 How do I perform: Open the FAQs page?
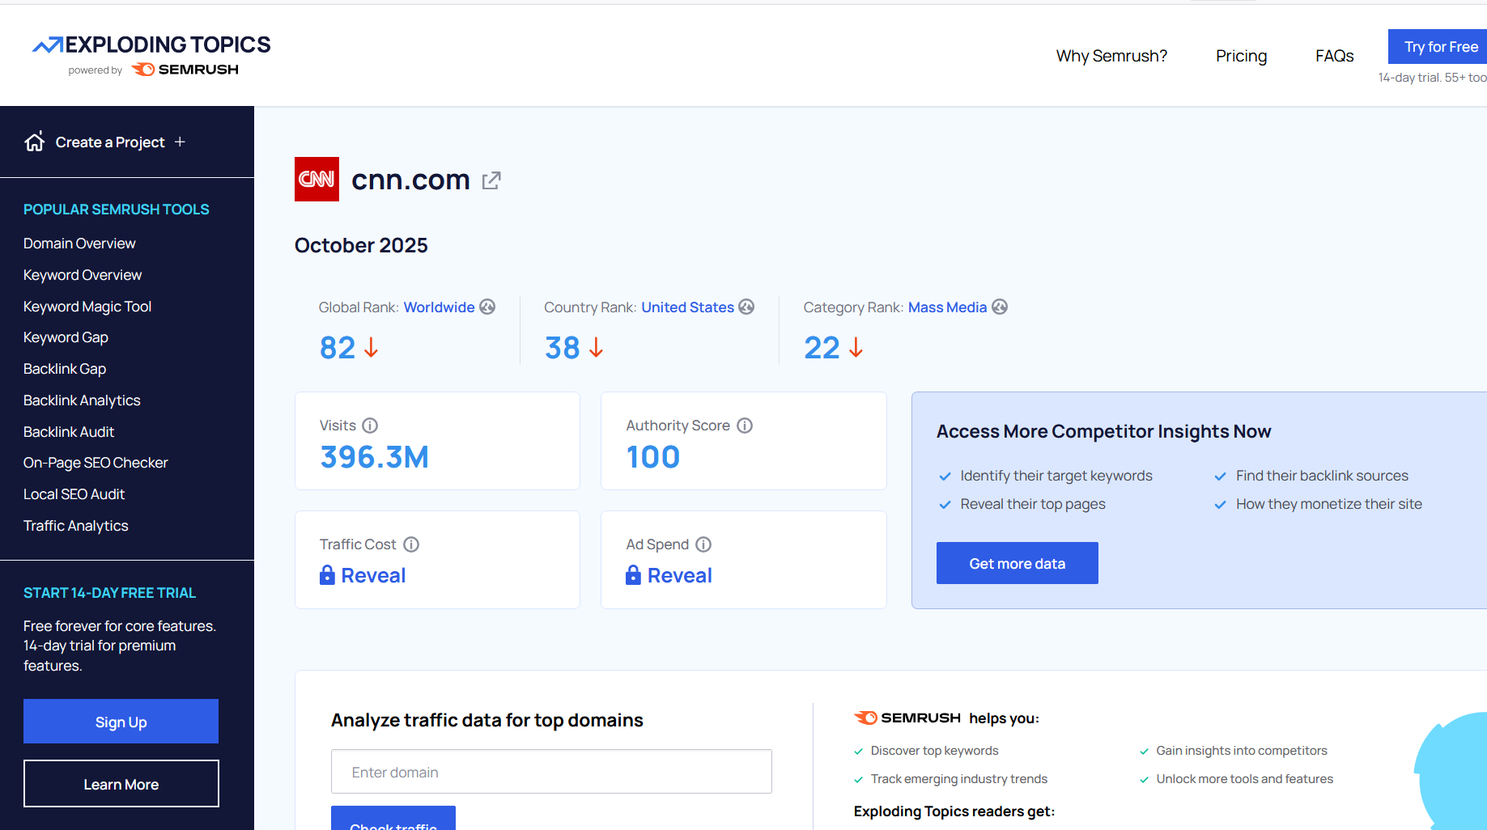[1334, 56]
